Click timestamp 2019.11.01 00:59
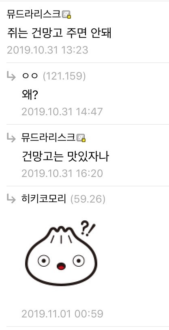 tap(62, 314)
